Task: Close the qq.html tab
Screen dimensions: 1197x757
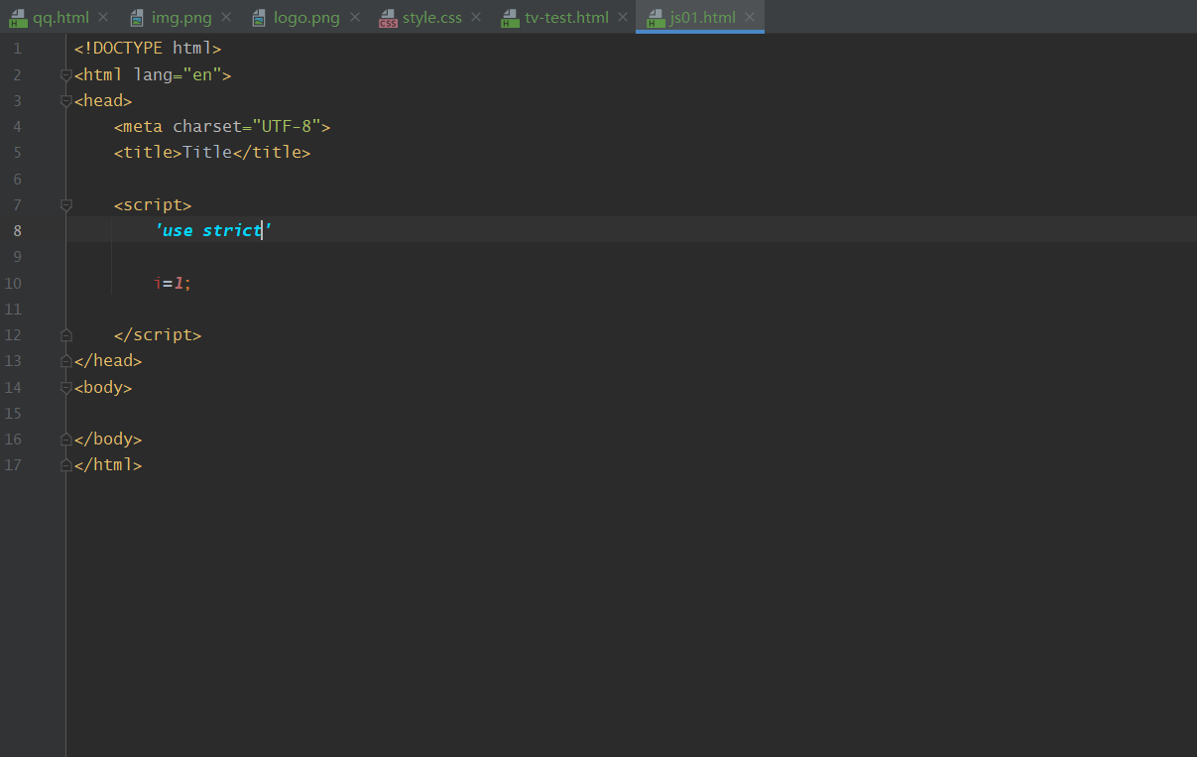Action: coord(103,18)
